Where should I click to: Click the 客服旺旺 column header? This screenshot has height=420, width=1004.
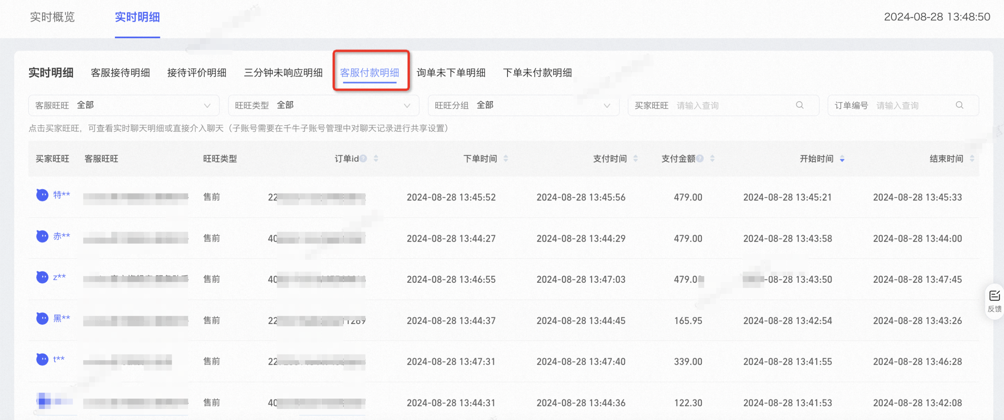pos(101,159)
